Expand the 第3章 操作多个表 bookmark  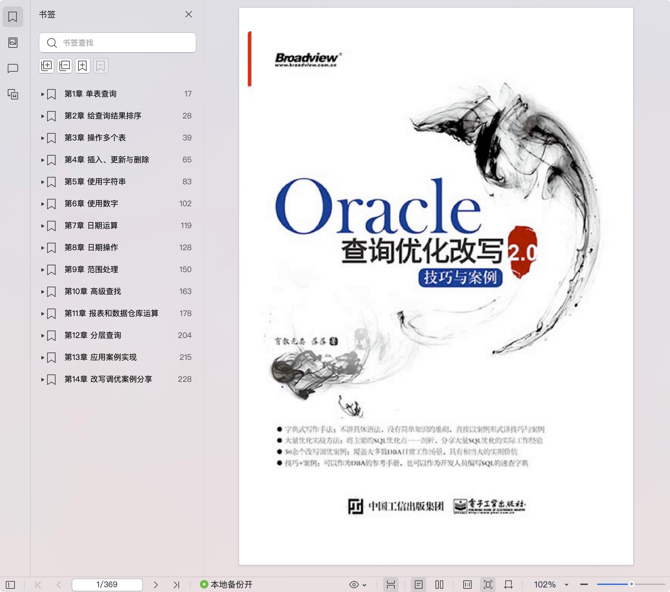tap(42, 138)
